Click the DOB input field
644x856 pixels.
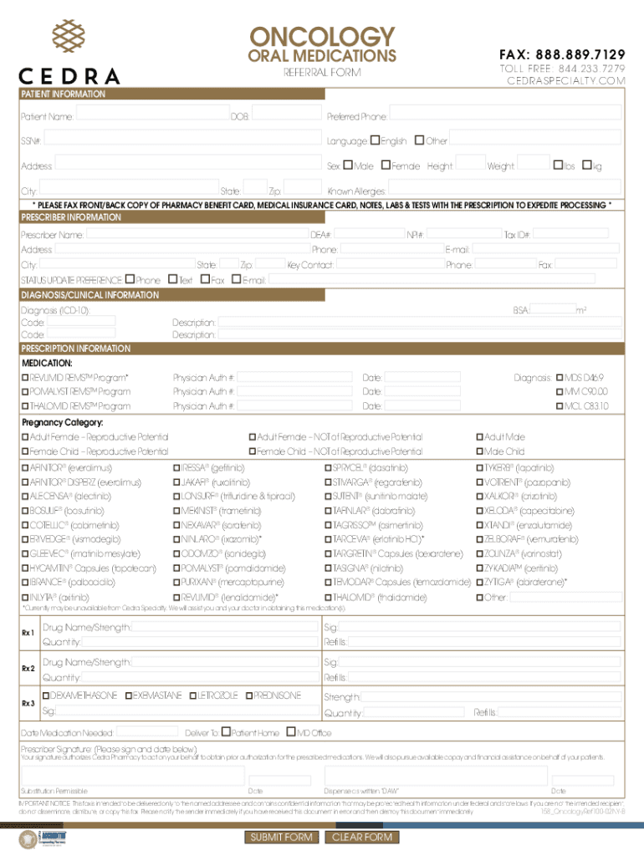tap(287, 113)
